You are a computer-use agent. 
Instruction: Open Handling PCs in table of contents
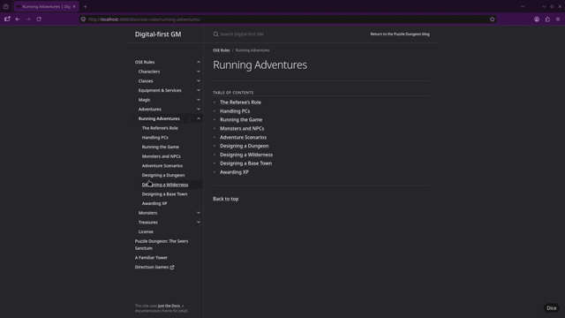click(235, 111)
